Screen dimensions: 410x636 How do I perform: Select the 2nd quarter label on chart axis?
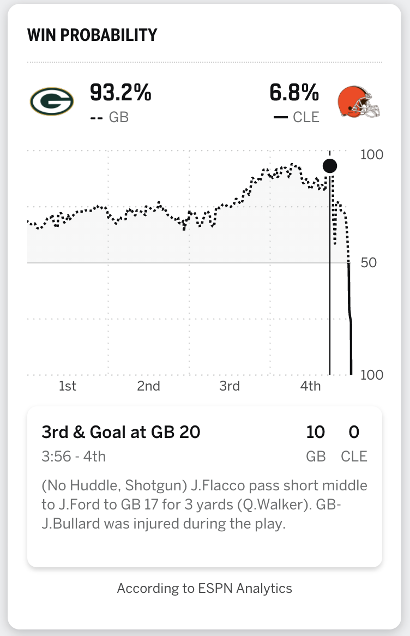tap(148, 386)
